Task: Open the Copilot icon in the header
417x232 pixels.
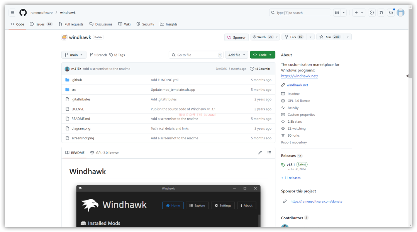Action: tap(337, 12)
